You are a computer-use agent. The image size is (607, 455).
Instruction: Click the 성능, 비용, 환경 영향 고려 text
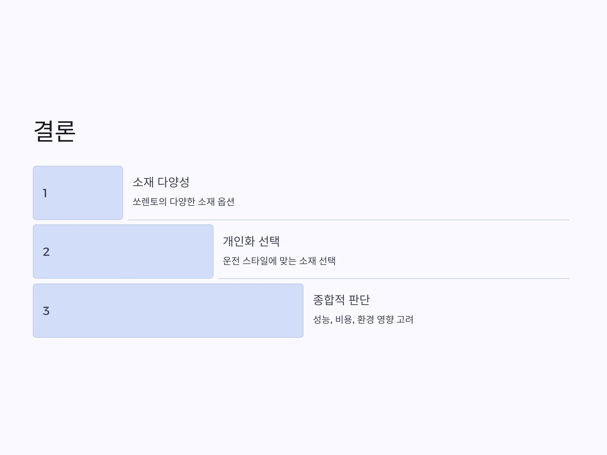point(363,319)
